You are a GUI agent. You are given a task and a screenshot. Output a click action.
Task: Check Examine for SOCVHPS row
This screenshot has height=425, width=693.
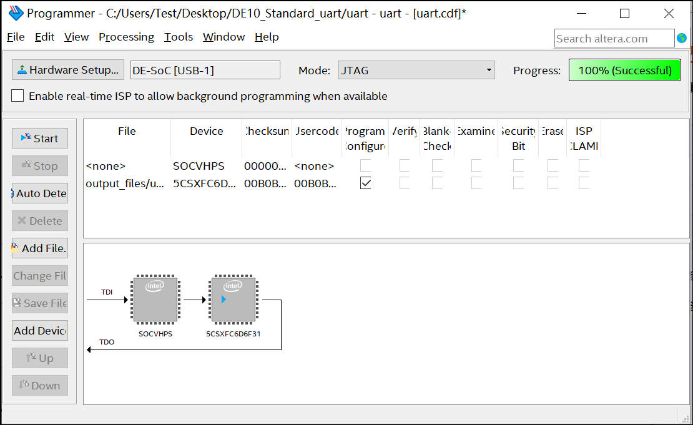pos(476,165)
